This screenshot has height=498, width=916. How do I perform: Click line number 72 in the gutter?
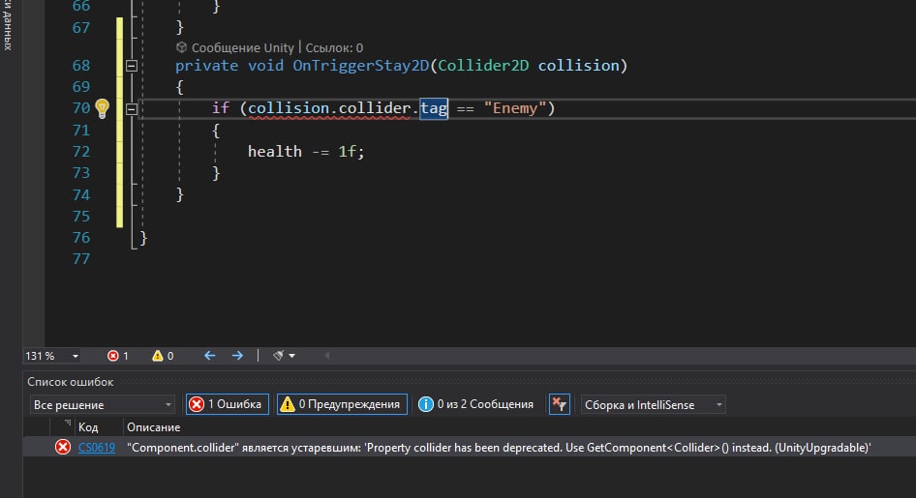81,152
